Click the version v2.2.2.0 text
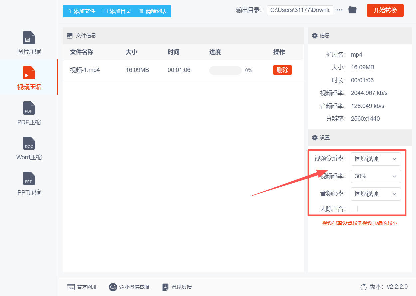The width and height of the screenshot is (416, 296). click(397, 287)
